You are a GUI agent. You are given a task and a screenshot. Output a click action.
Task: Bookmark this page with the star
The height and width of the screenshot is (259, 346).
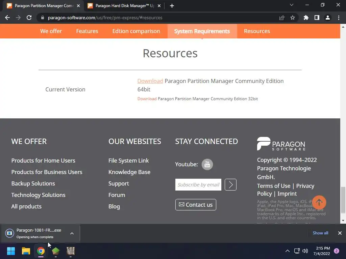click(x=293, y=18)
